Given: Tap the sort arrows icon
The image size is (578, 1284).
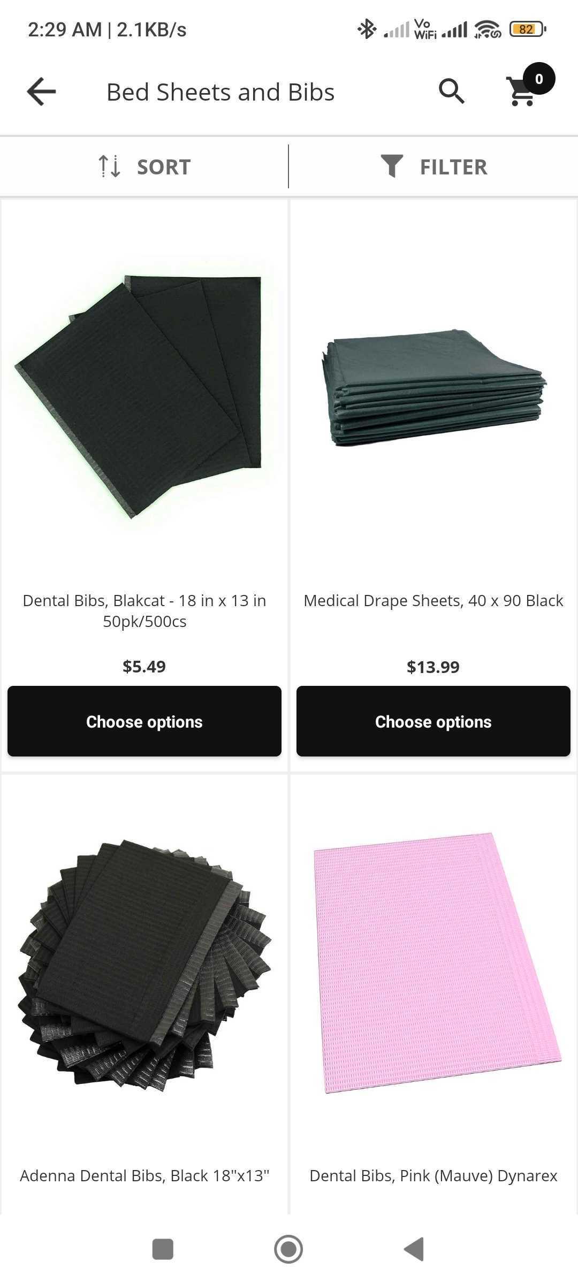Looking at the screenshot, I should [x=110, y=166].
